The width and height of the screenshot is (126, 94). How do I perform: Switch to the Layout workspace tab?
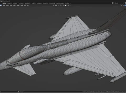[4, 3]
